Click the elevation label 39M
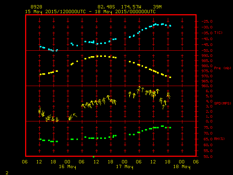The width and height of the screenshot is (233, 175). pos(157,7)
